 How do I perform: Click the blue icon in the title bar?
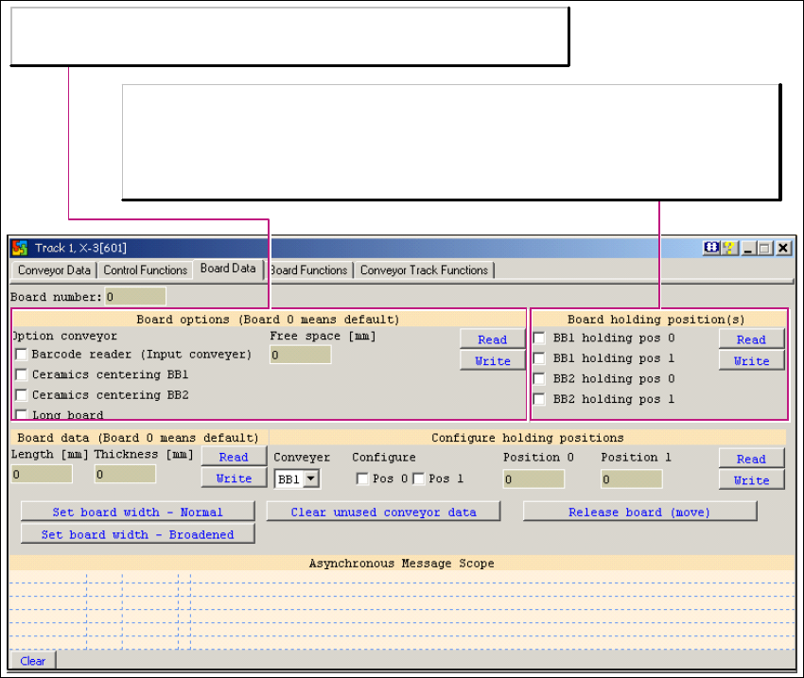(711, 248)
